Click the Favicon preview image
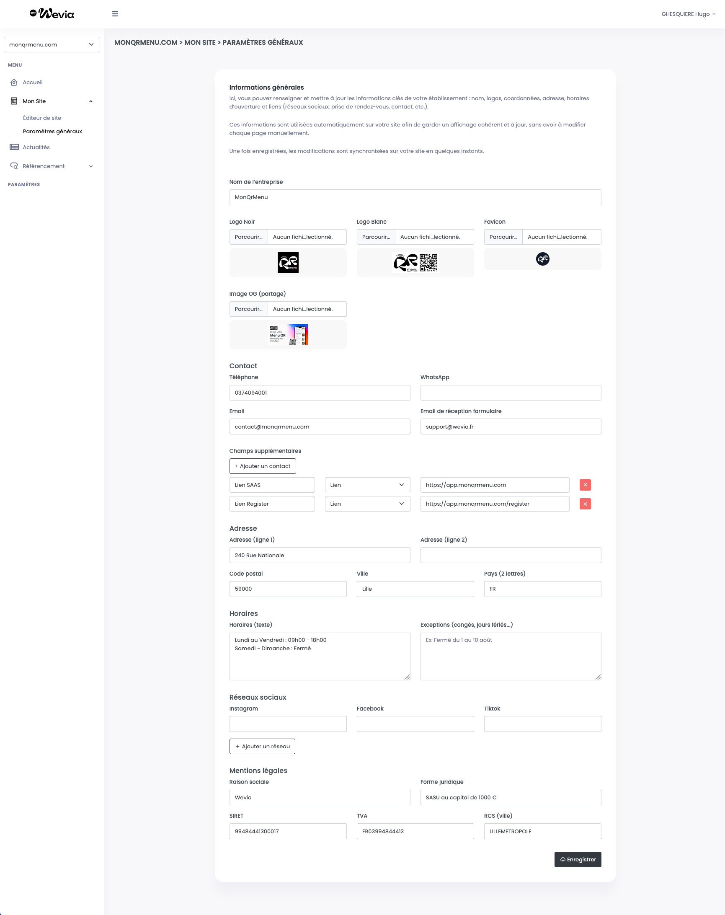The image size is (725, 915). click(542, 259)
